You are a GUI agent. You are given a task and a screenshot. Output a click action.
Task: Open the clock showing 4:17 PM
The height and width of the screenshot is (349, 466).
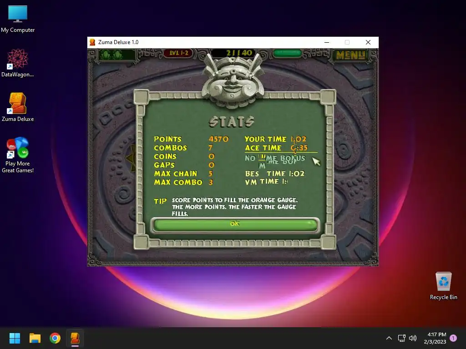[435, 338]
